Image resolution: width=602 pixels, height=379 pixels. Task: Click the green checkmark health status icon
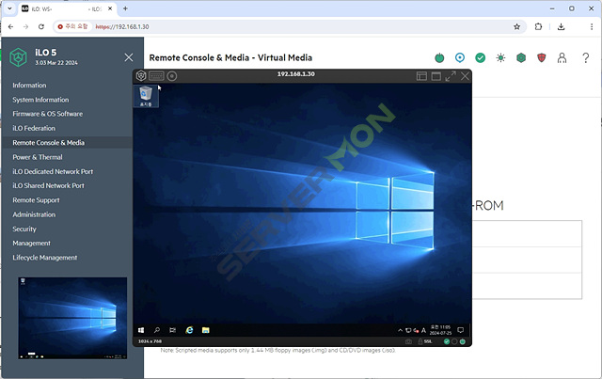coord(480,57)
